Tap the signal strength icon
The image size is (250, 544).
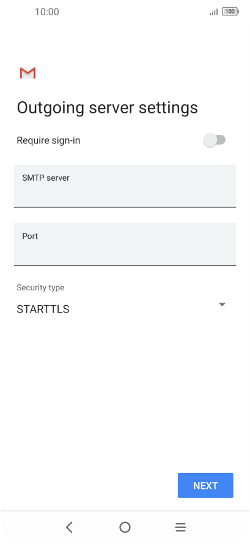click(x=214, y=12)
